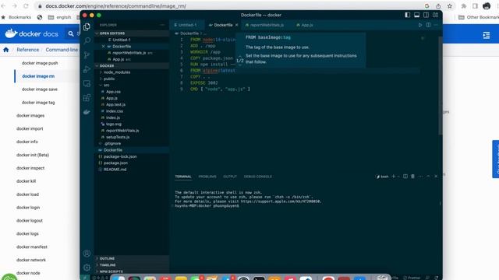Image resolution: width=499 pixels, height=280 pixels.
Task: Open Remote Explorer view in activity bar
Action: tap(87, 83)
